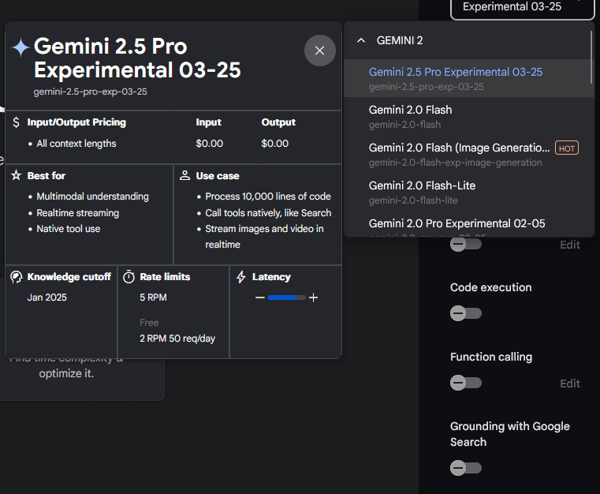600x494 pixels.
Task: Click the '2 RPM 50 req/day' free limit
Action: [177, 339]
